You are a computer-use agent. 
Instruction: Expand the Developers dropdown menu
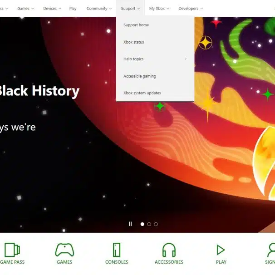[191, 9]
